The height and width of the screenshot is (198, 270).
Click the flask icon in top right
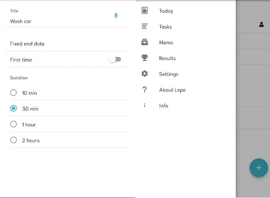click(x=261, y=25)
